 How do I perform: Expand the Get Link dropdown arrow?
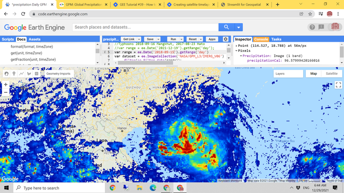(x=139, y=39)
